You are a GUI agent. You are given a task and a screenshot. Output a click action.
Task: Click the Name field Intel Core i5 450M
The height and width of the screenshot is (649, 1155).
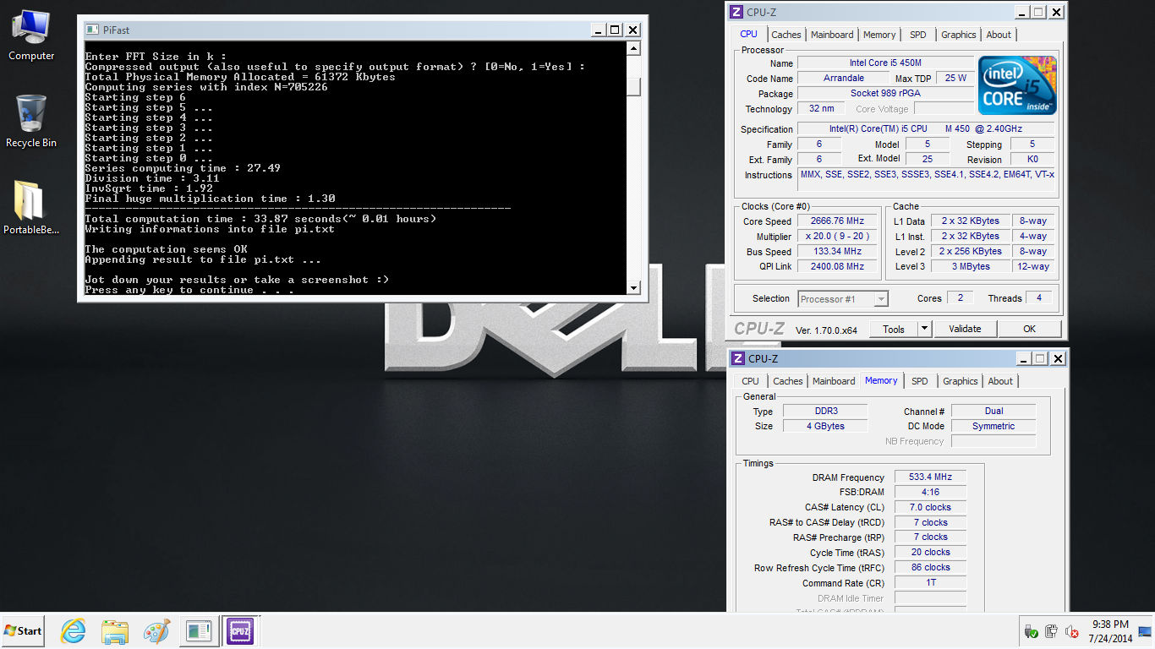tap(885, 63)
